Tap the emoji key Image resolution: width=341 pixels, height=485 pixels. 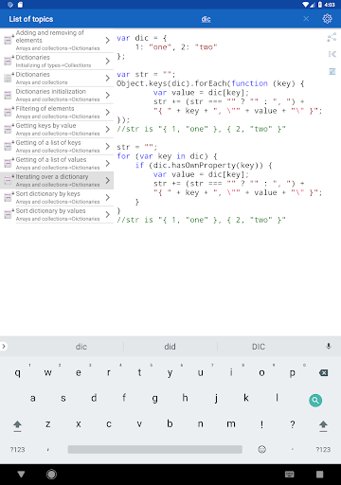pyautogui.click(x=261, y=449)
